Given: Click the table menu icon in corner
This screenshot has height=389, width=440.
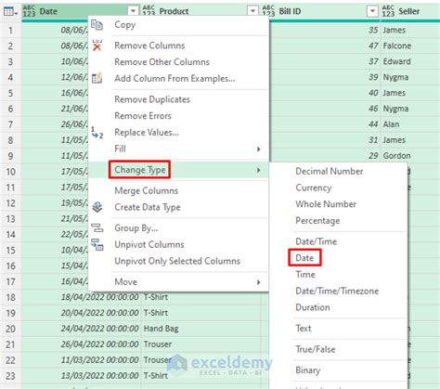Looking at the screenshot, I should [x=10, y=12].
